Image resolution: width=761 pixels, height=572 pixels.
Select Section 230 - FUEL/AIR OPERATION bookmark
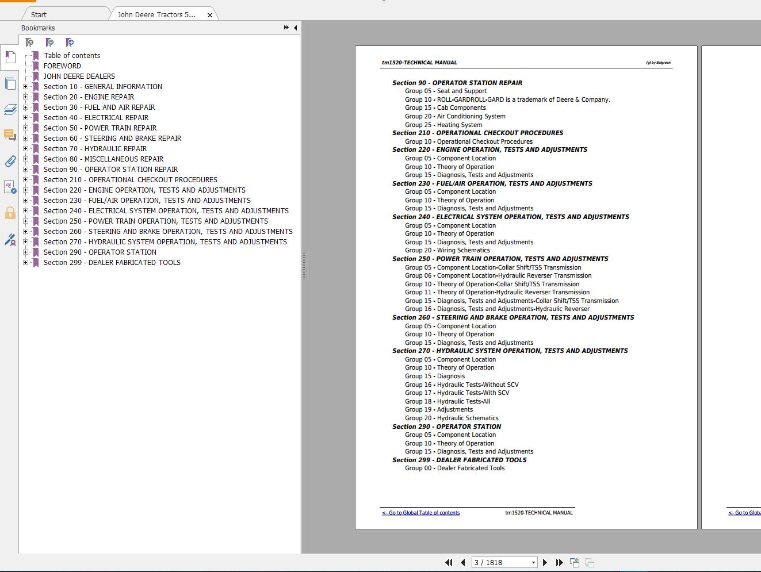pyautogui.click(x=147, y=201)
